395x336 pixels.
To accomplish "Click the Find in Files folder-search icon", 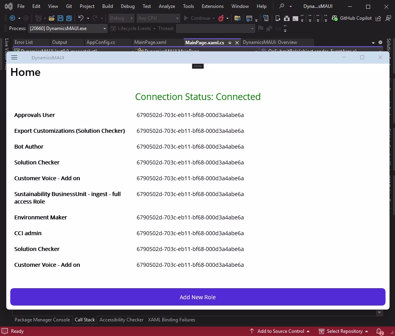I will tap(237, 18).
